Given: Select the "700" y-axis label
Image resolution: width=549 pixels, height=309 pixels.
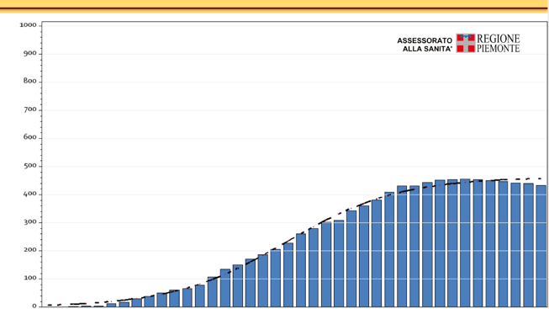Looking at the screenshot, I should [30, 109].
